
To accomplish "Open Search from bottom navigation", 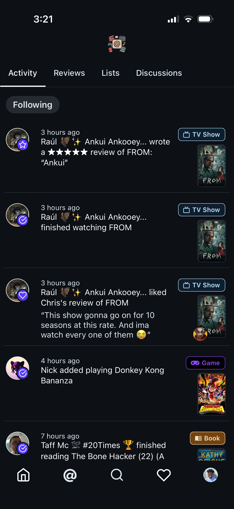I will click(117, 475).
